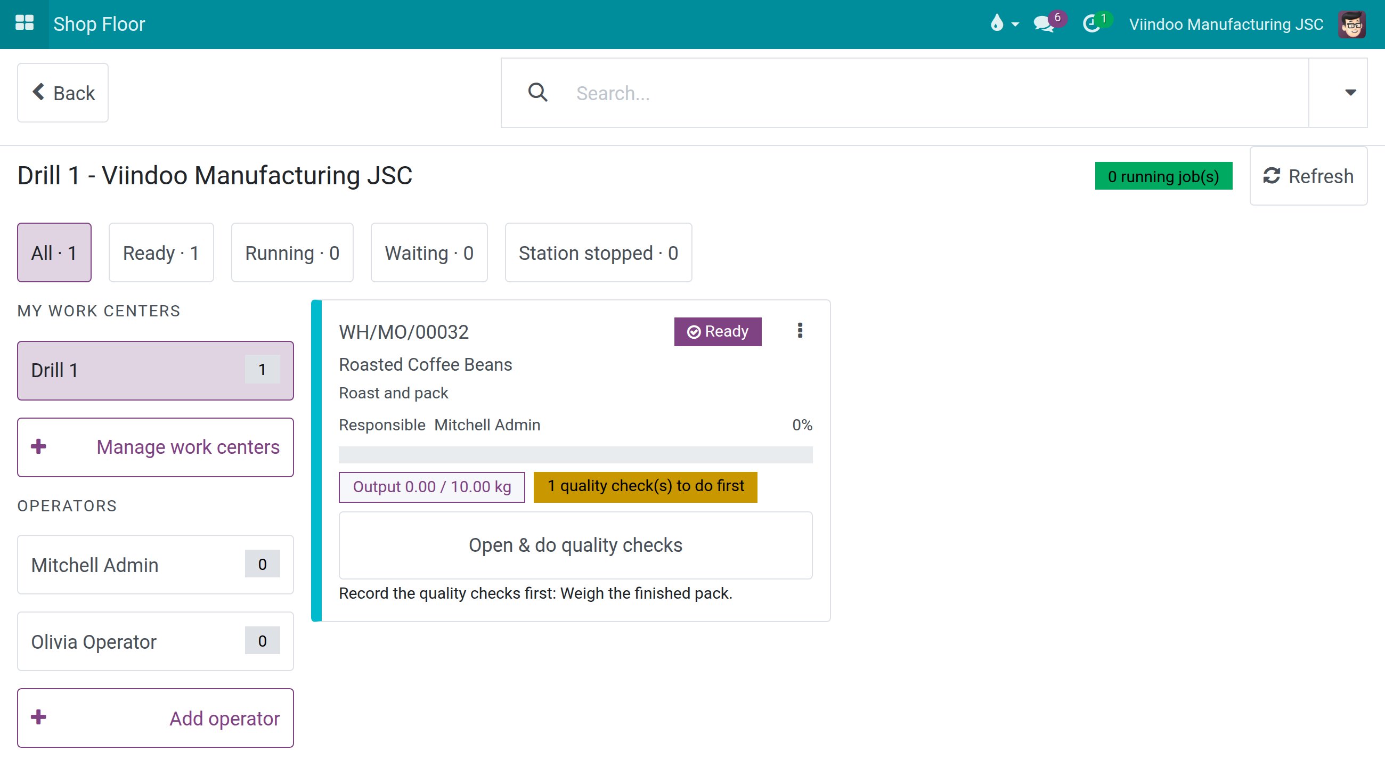The image size is (1385, 767).
Task: Click Open & do quality checks button
Action: click(x=575, y=545)
